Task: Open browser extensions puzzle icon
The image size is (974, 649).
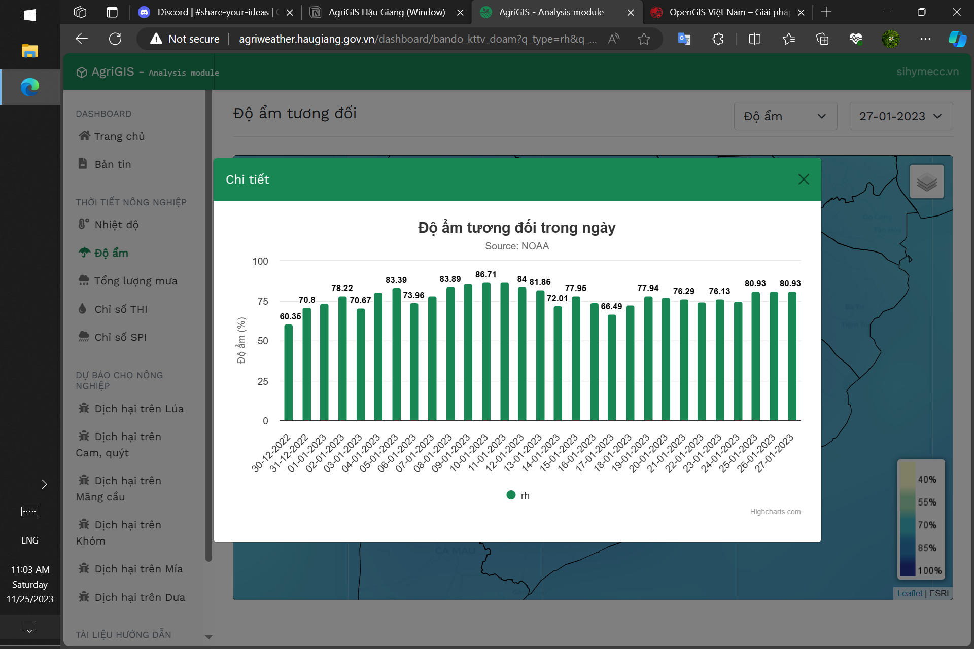Action: click(718, 39)
